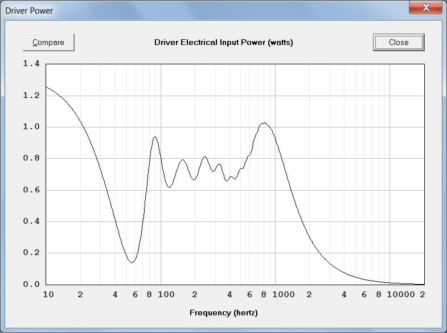447x333 pixels.
Task: Click the curve's peak near 800 Hz
Action: pos(264,123)
